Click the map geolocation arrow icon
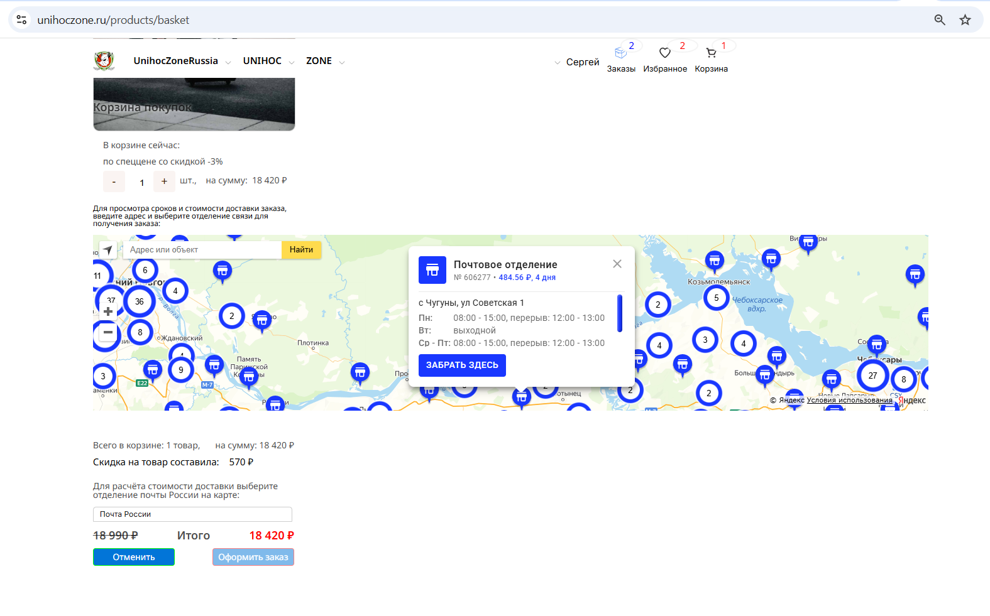Screen dimensions: 990x616 tap(108, 250)
